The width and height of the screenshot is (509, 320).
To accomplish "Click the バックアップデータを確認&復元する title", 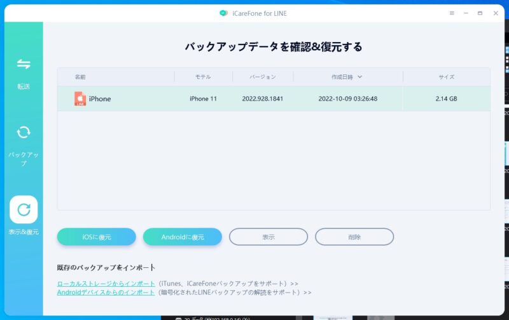I will point(274,47).
